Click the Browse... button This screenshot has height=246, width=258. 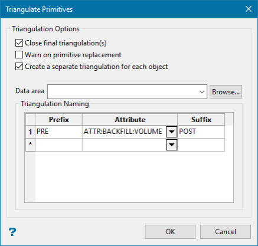pos(226,92)
